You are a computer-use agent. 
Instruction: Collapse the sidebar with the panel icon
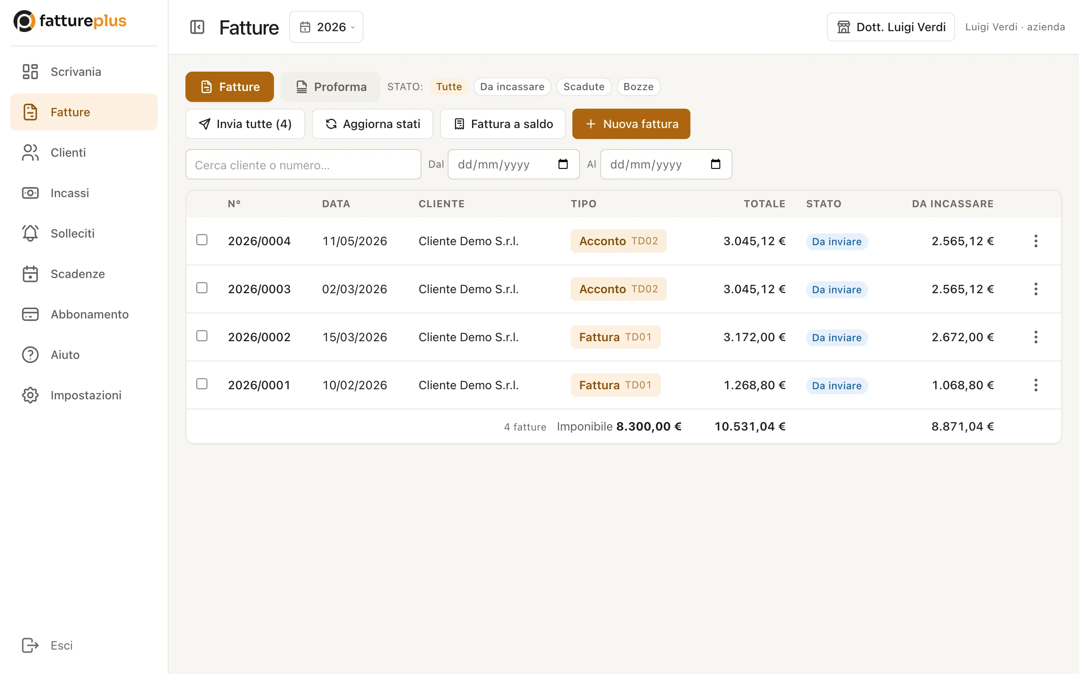coord(197,27)
